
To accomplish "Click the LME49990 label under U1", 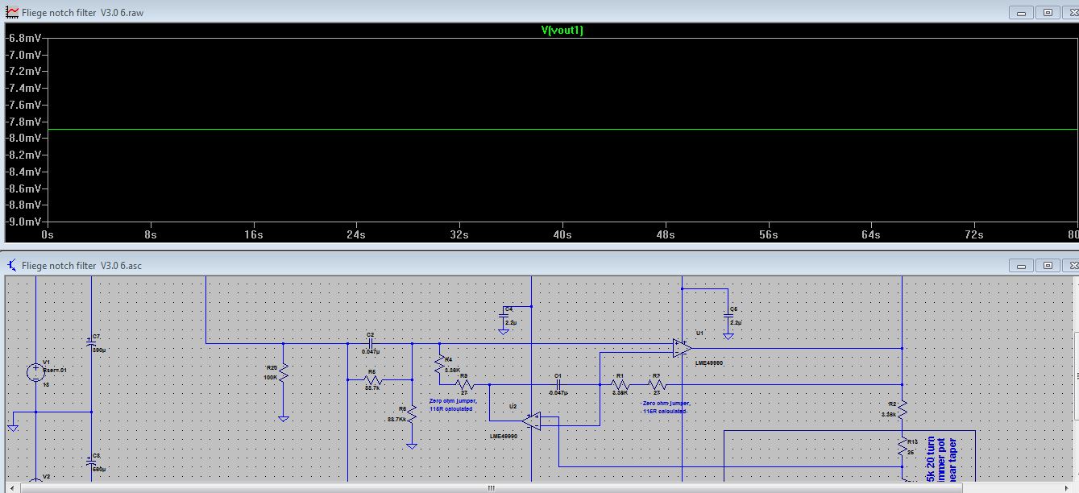I will pos(709,363).
